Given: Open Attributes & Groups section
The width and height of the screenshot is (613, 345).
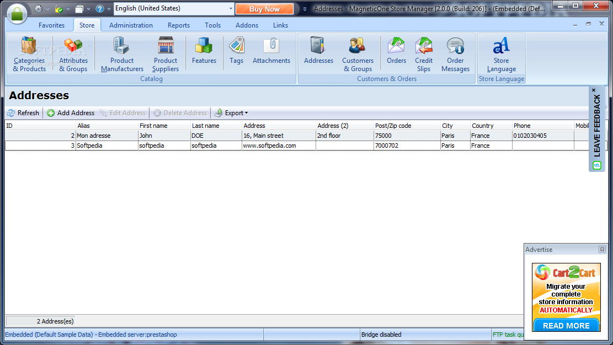Looking at the screenshot, I should pyautogui.click(x=73, y=55).
